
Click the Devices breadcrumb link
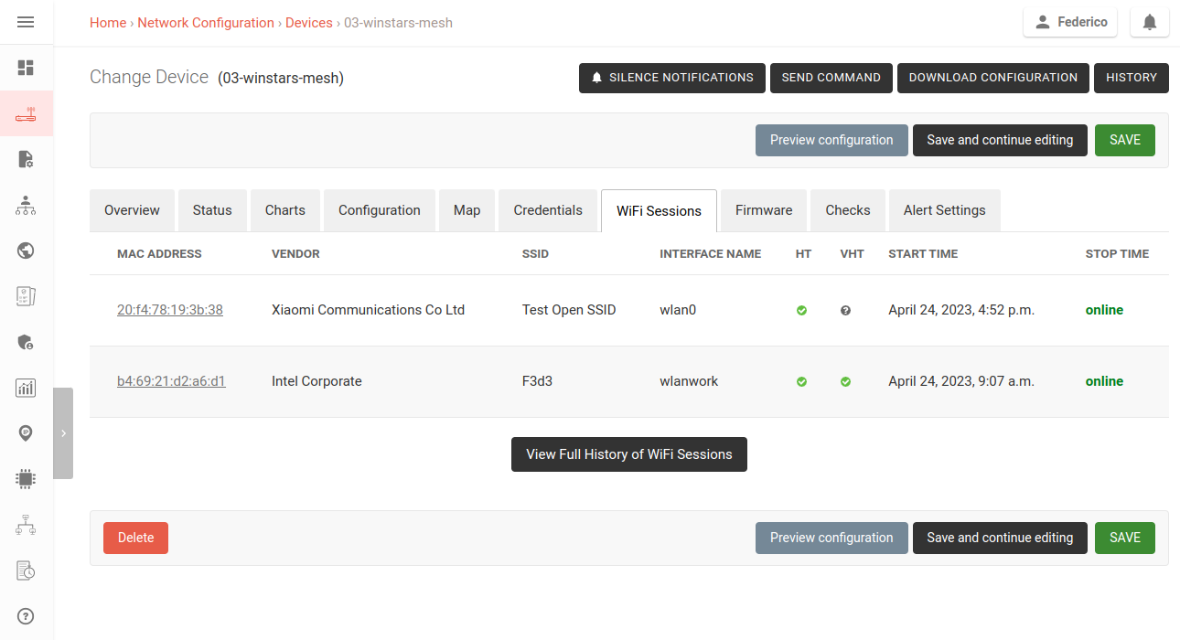coord(308,23)
